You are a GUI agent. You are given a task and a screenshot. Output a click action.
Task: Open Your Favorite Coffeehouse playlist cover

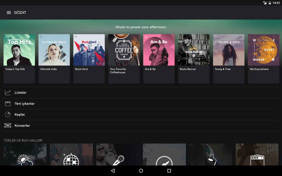[124, 50]
